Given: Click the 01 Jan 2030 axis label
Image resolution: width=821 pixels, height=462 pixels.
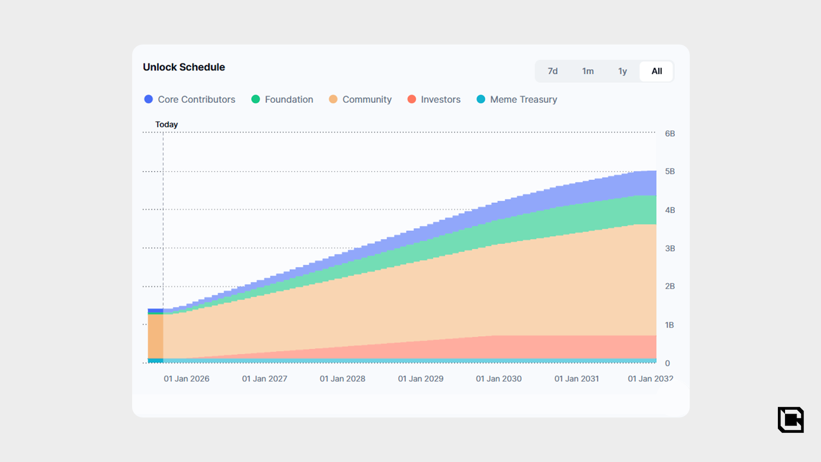Looking at the screenshot, I should (498, 379).
